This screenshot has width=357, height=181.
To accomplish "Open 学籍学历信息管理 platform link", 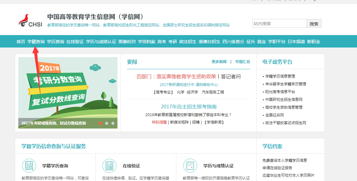I will 280,76.
